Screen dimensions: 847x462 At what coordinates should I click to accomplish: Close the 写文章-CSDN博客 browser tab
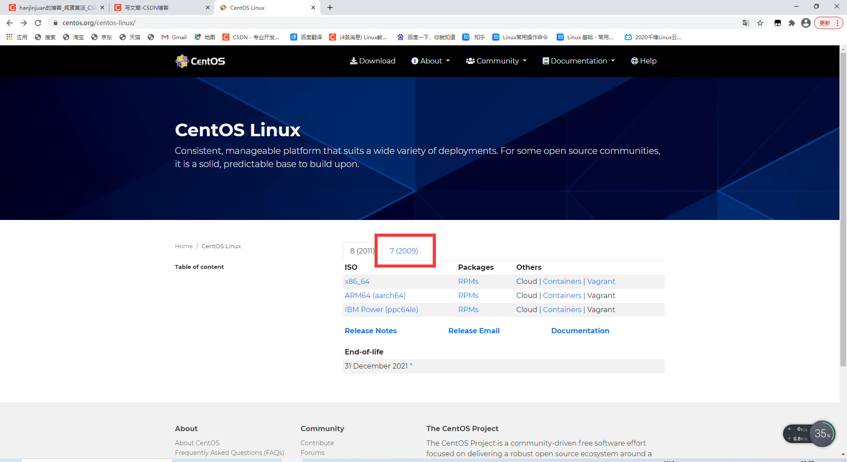(x=208, y=7)
